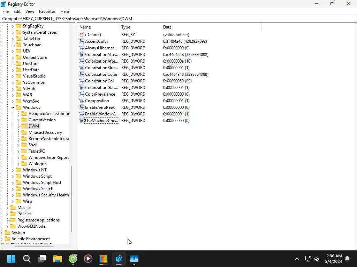Click the taskbar clock showing 2:36 AM

(334, 259)
